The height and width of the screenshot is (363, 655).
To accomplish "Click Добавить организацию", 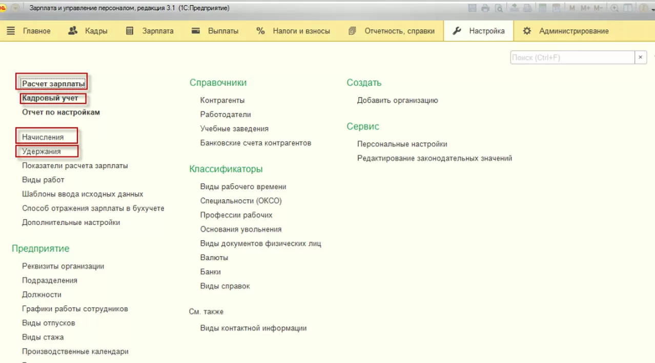I will (x=398, y=100).
